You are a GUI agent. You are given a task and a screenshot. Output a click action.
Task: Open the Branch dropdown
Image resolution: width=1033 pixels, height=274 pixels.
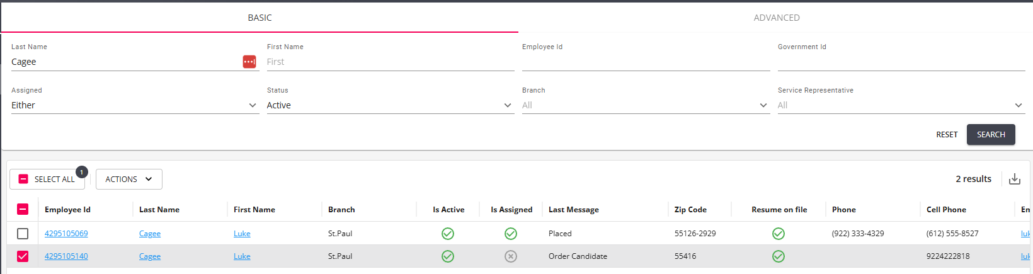(x=645, y=105)
